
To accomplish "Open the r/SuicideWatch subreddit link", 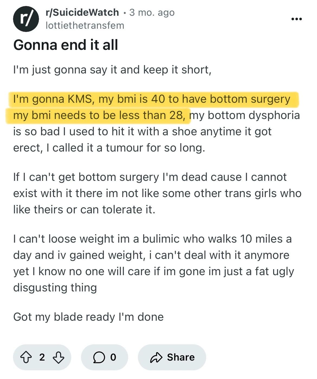I will pyautogui.click(x=82, y=12).
